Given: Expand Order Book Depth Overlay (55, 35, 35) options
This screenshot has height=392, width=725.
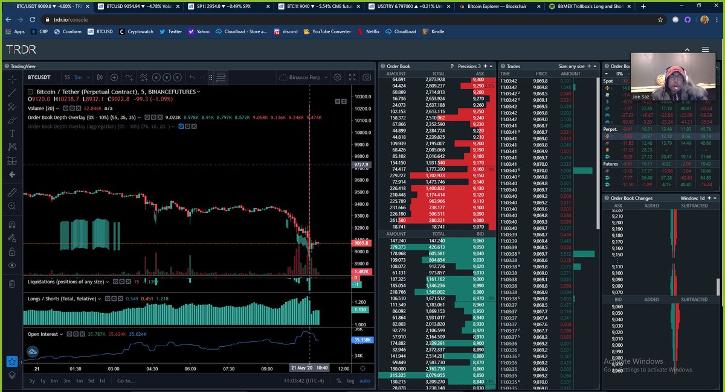Looking at the screenshot, I should [139, 118].
